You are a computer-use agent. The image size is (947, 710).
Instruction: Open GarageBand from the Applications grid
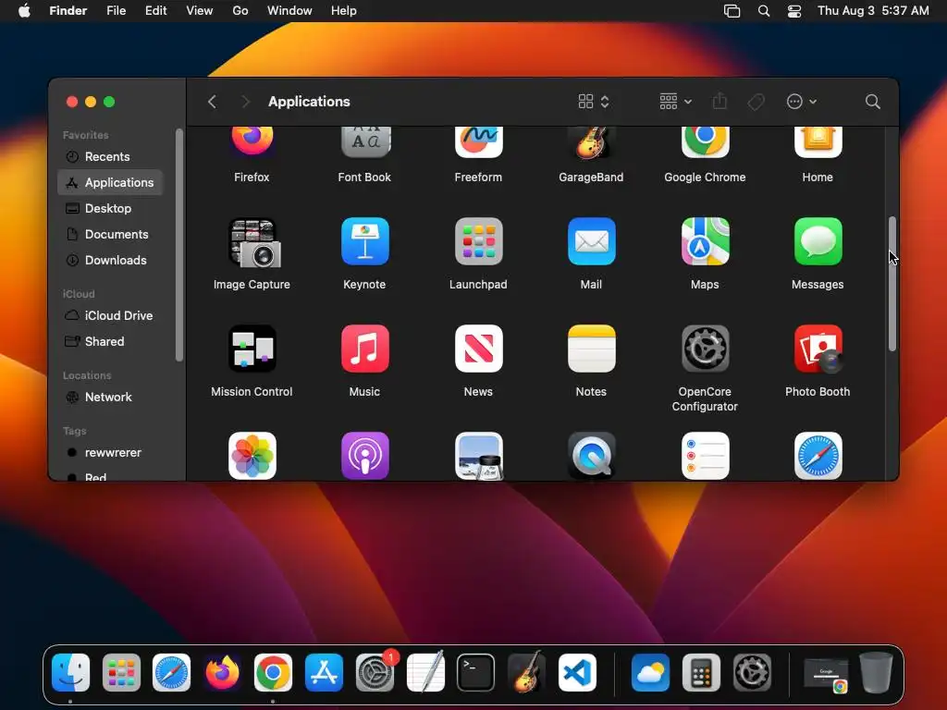pyautogui.click(x=591, y=141)
